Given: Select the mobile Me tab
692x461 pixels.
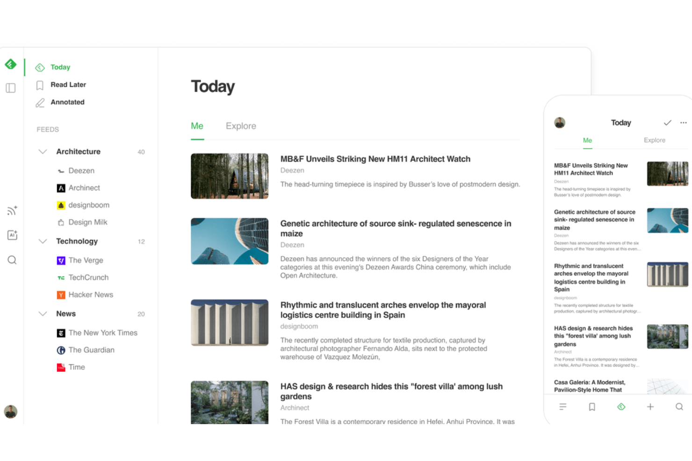Looking at the screenshot, I should pos(587,140).
